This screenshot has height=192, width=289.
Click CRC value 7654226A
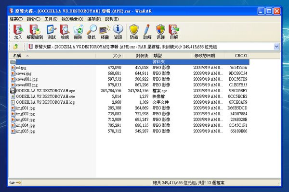click(x=238, y=68)
